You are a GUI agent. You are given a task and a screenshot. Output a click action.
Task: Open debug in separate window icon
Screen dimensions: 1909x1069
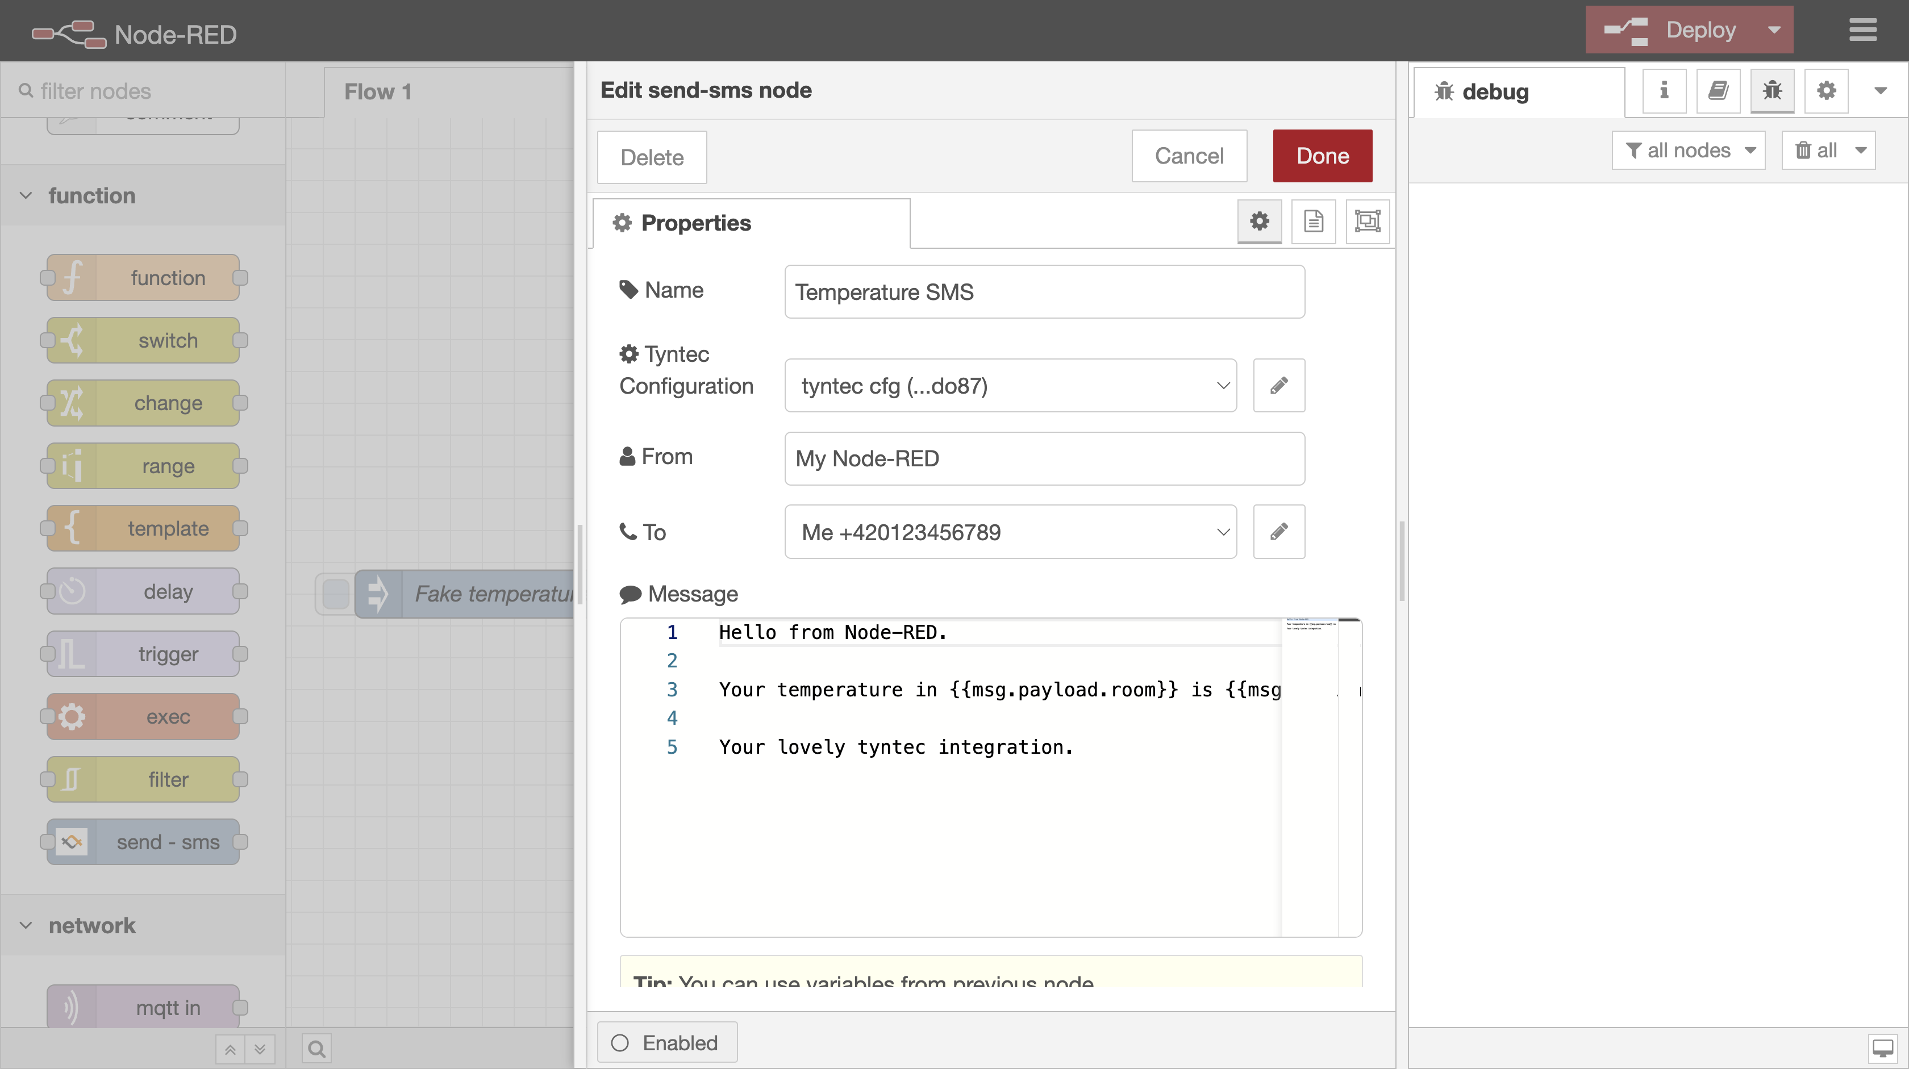[x=1882, y=1047]
